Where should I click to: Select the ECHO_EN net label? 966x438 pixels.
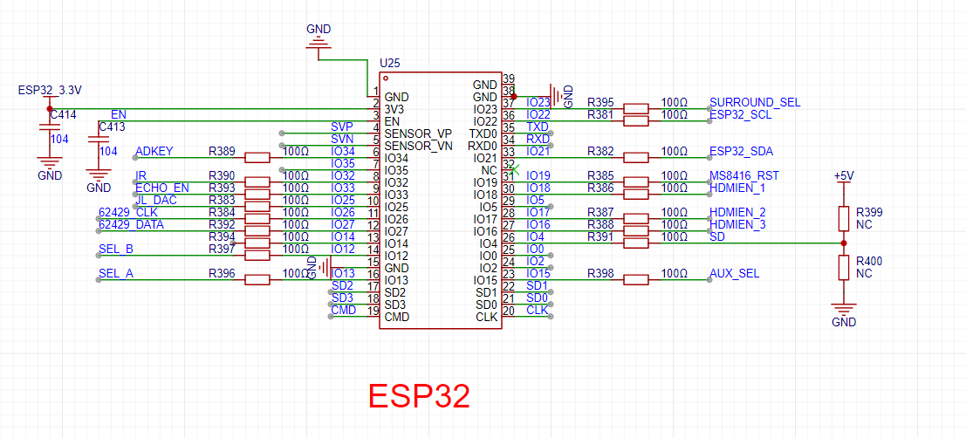(x=162, y=188)
